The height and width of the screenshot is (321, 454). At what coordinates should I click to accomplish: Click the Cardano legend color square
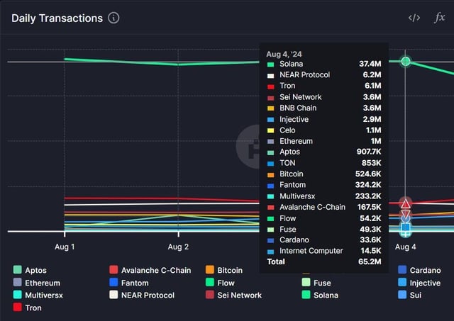(x=402, y=270)
